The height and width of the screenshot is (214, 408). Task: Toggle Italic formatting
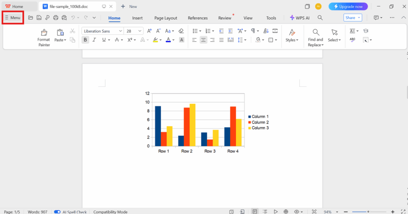(94, 40)
